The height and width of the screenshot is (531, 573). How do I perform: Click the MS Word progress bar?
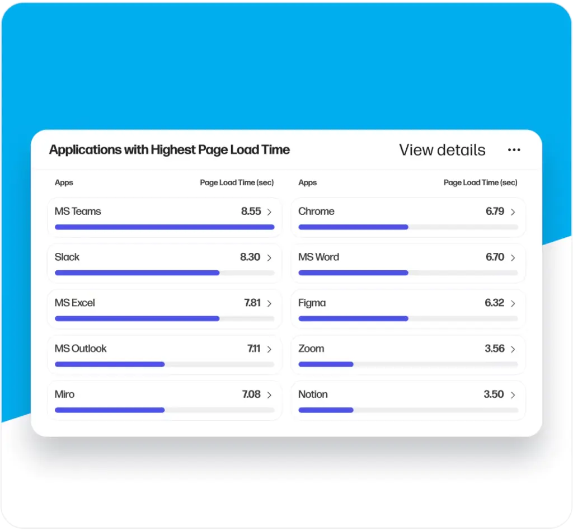click(408, 272)
